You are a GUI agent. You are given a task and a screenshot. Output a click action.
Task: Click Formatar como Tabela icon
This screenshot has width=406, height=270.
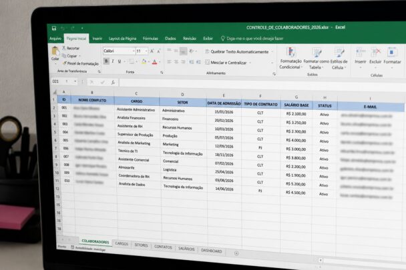pyautogui.click(x=316, y=53)
